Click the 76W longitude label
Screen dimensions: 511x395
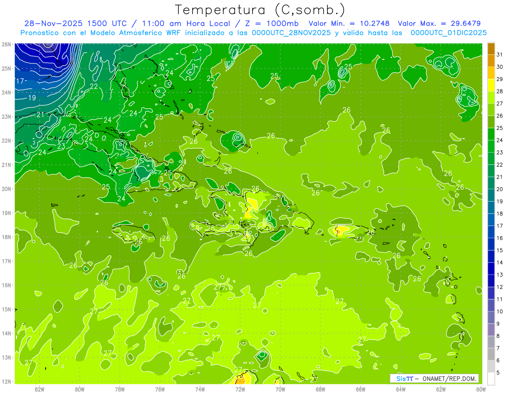tap(160, 389)
